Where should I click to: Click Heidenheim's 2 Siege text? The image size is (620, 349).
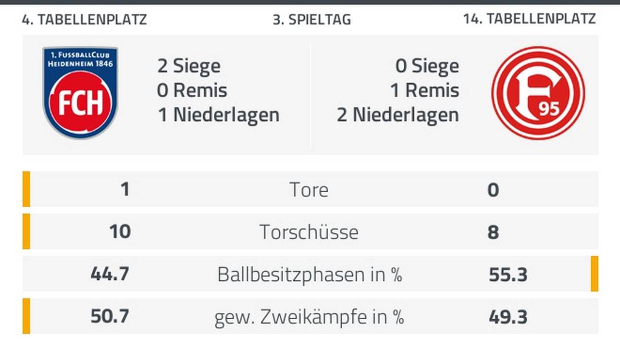tap(189, 66)
